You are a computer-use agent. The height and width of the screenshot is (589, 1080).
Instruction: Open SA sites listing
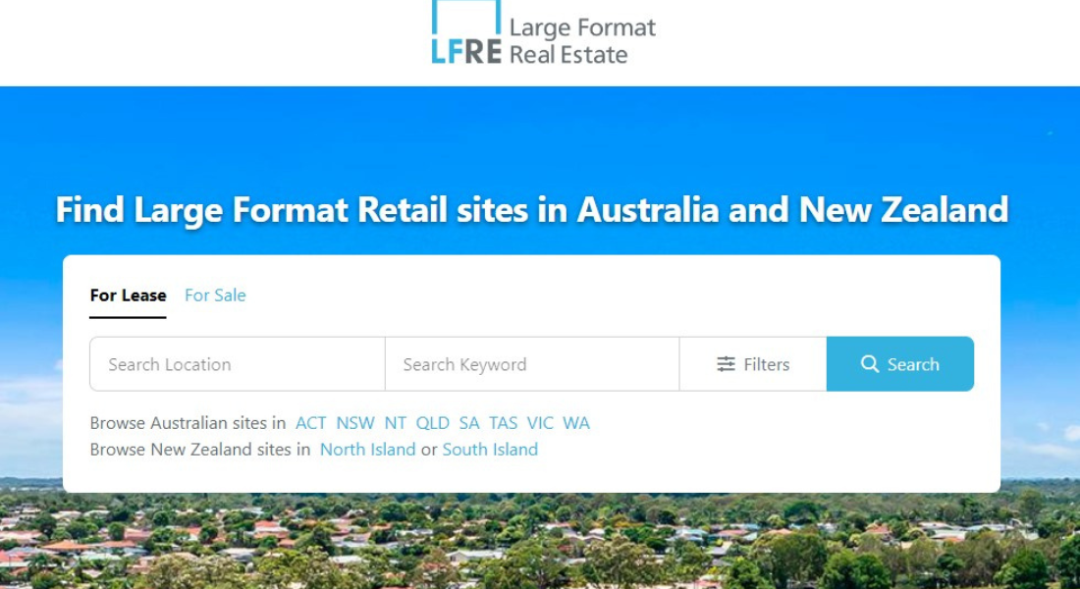469,423
